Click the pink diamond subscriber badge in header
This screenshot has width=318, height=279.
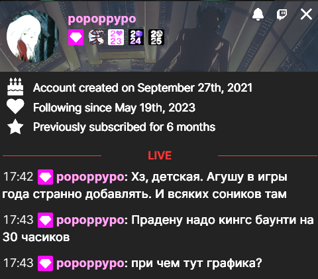coord(76,37)
